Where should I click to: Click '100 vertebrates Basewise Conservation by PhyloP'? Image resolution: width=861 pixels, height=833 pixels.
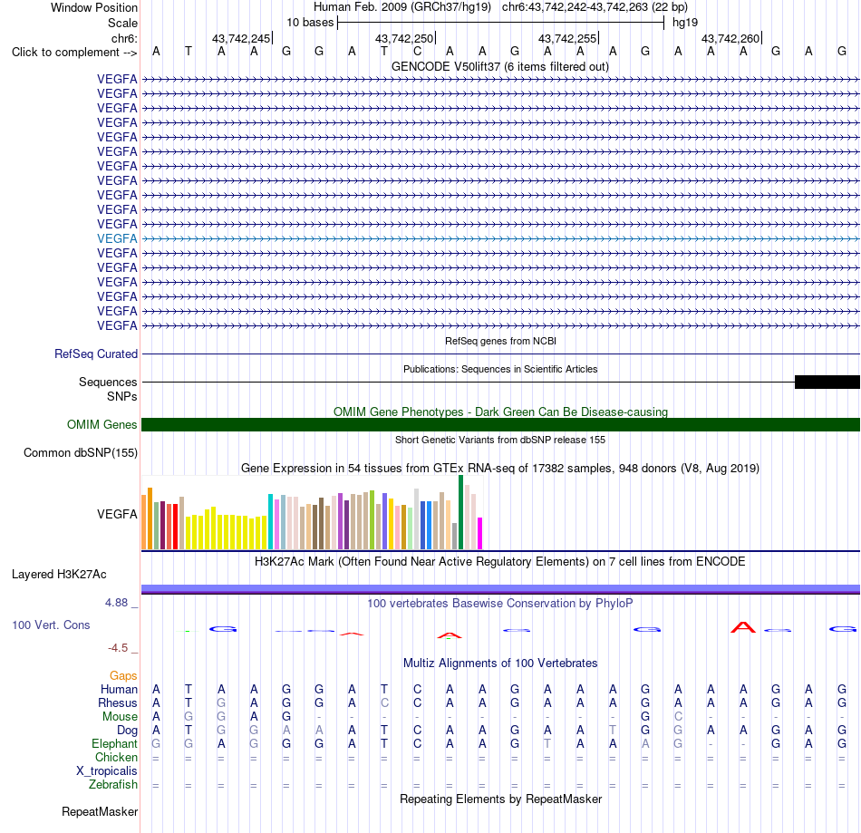pos(500,604)
